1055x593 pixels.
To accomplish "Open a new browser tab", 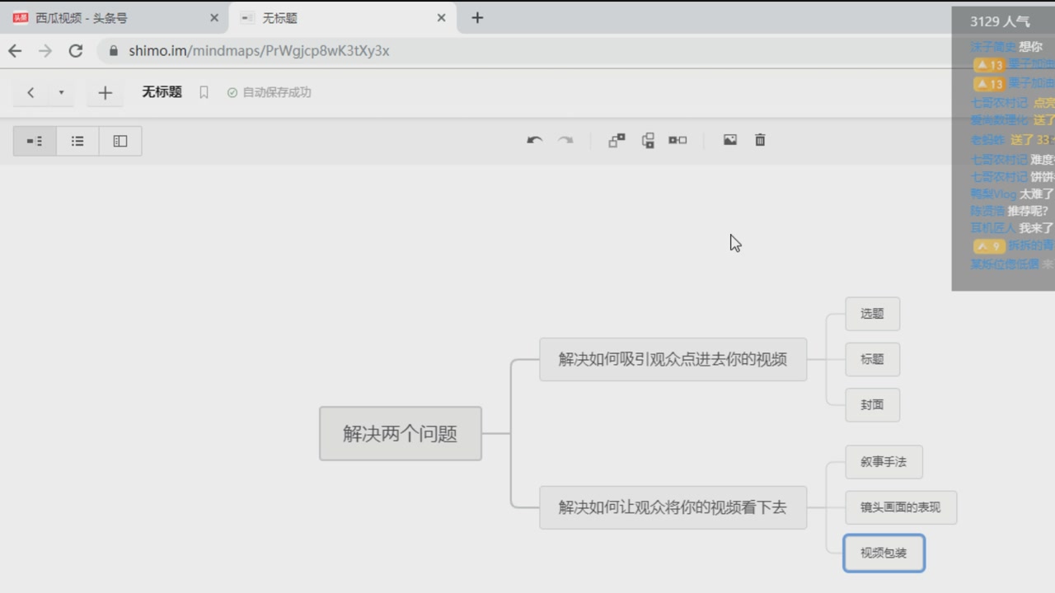I will [x=477, y=17].
